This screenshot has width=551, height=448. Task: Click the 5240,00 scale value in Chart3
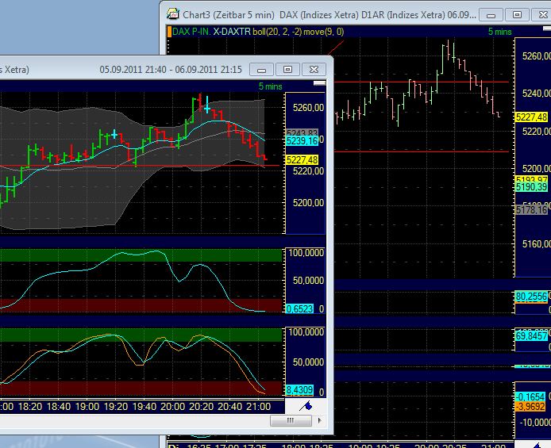point(536,94)
